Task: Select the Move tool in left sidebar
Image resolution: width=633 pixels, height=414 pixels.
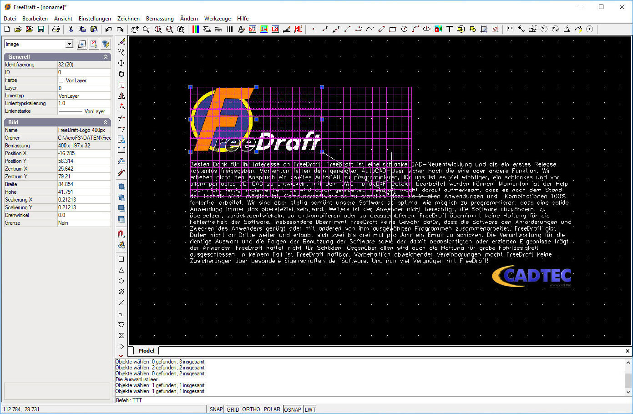Action: [x=121, y=63]
